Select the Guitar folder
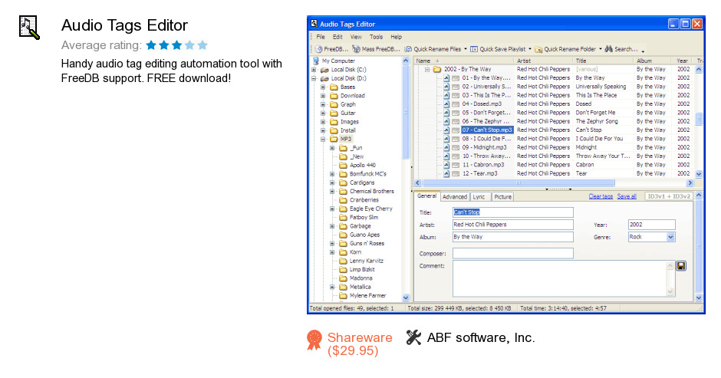The width and height of the screenshot is (721, 378). 343,113
